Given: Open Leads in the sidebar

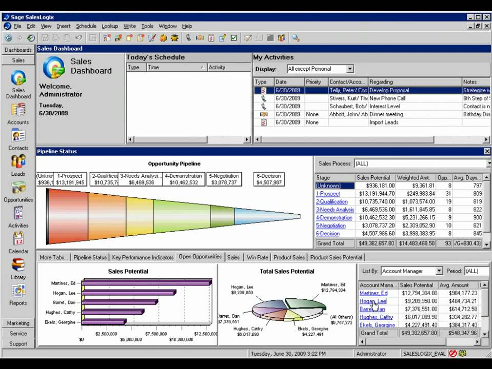Looking at the screenshot, I should [x=18, y=166].
